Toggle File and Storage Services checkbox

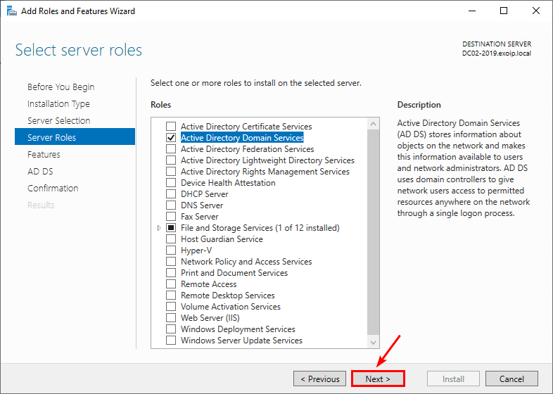coord(171,228)
